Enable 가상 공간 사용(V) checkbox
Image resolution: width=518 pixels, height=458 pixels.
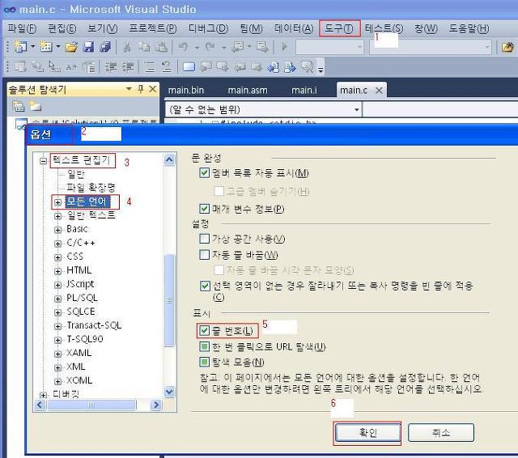click(205, 239)
